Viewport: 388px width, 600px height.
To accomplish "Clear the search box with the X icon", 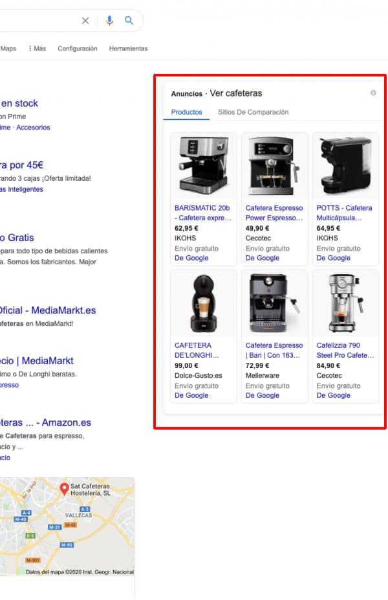I will coord(85,21).
